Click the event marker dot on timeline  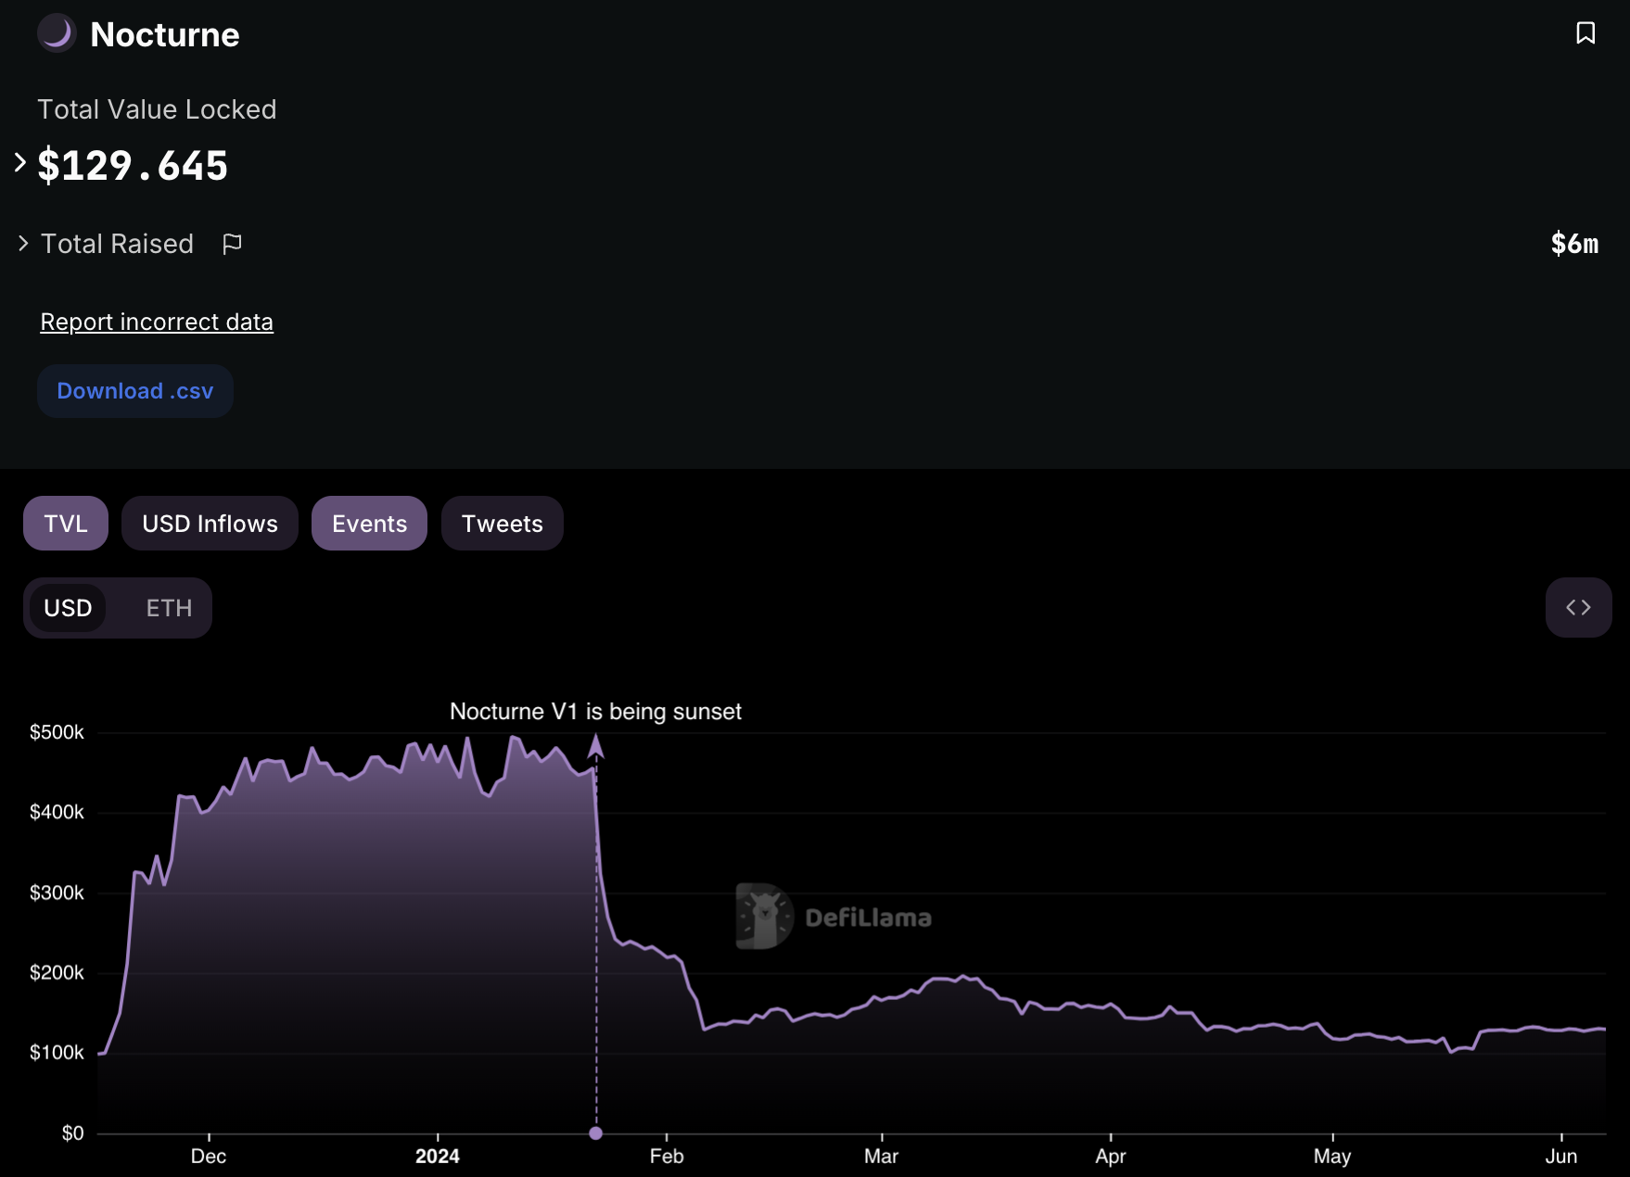pos(596,1133)
